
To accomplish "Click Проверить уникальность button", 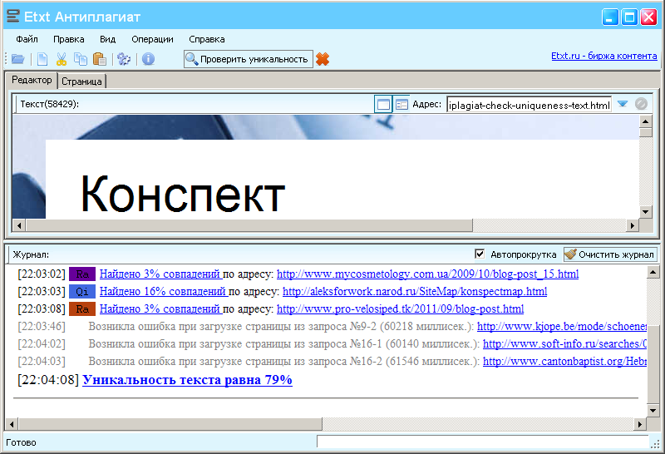I will tap(249, 59).
